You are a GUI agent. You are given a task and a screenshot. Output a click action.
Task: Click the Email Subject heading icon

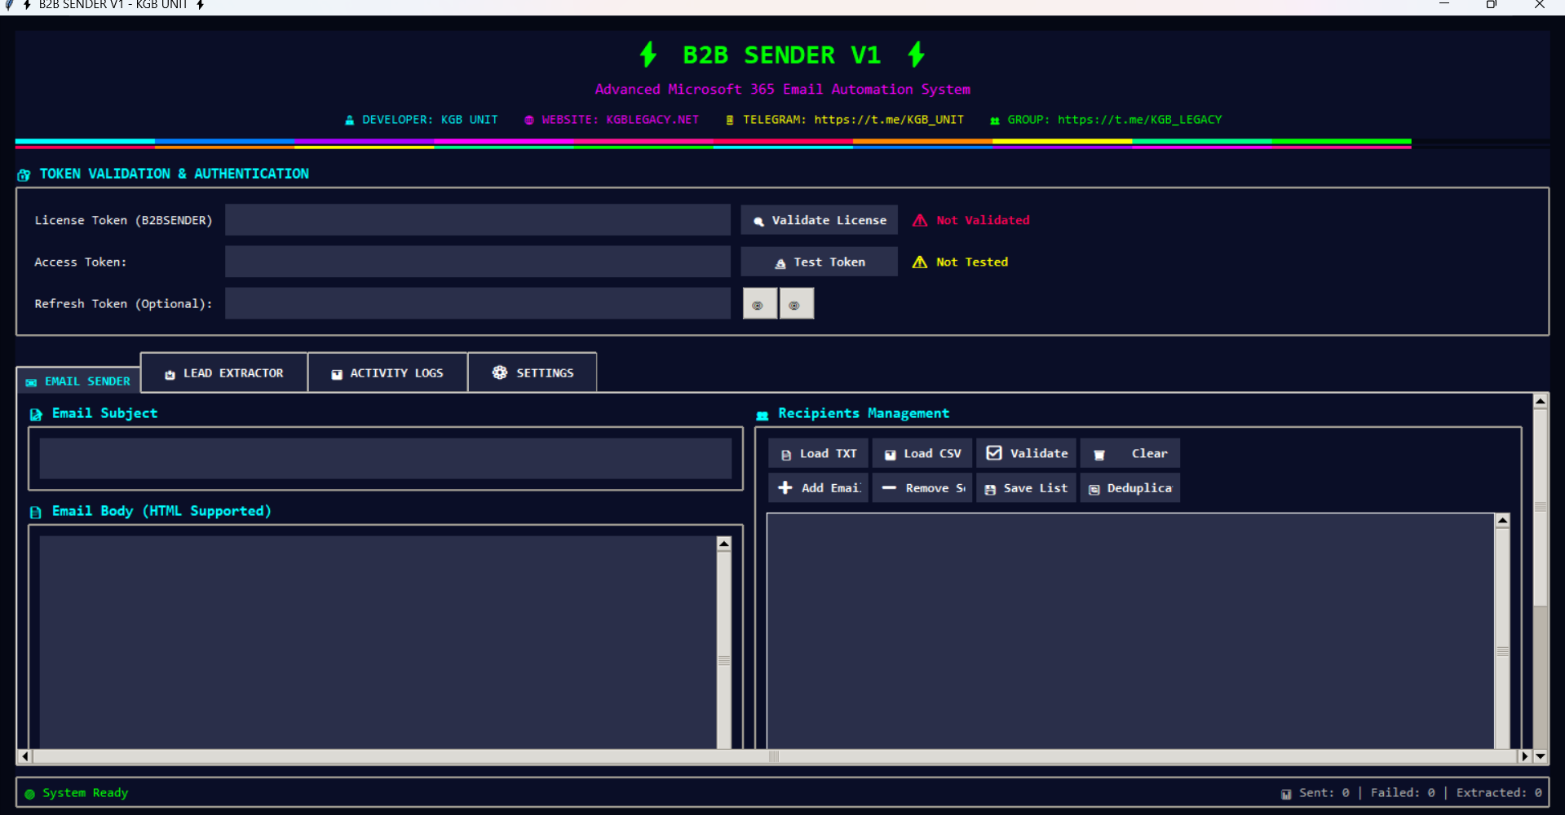point(36,414)
